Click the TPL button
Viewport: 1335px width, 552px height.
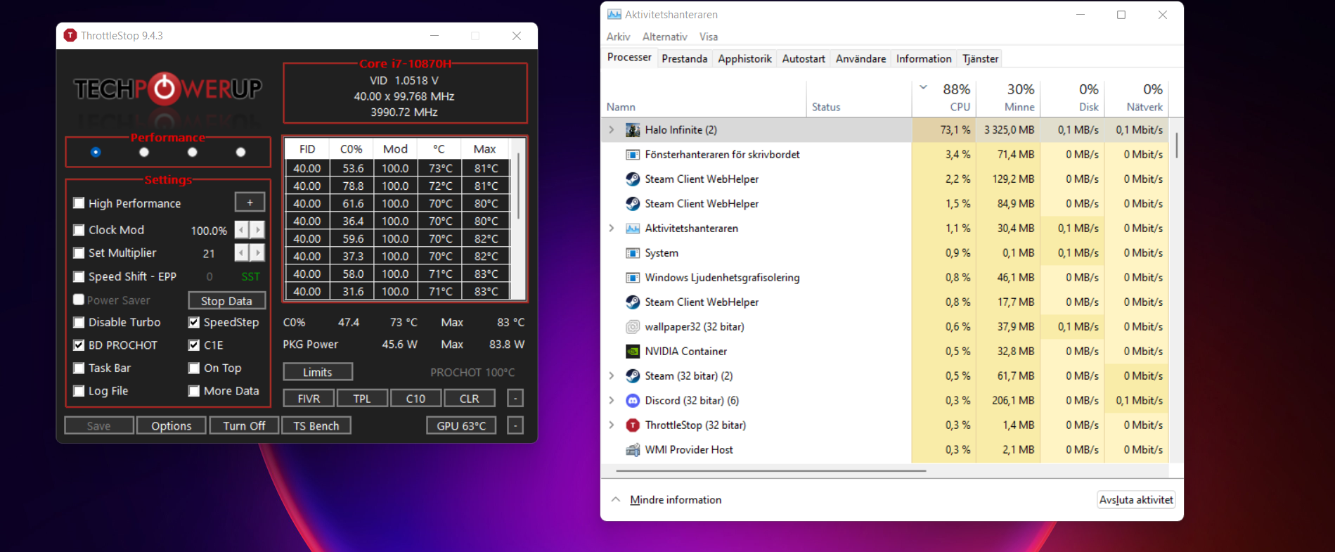click(x=362, y=399)
